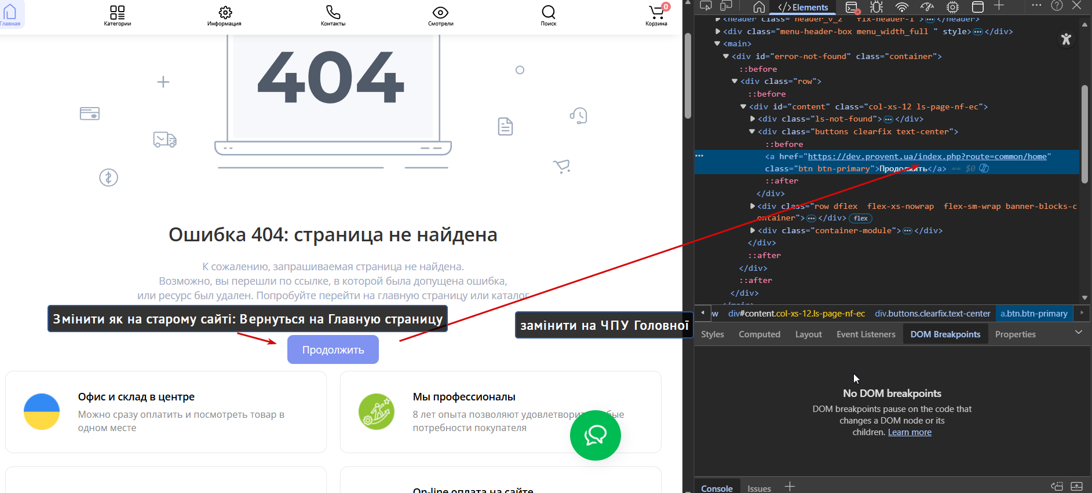Screen dimensions: 1092x493
Task: Select div.buttons.clearfix.text-center breadcrumb
Action: pos(933,313)
